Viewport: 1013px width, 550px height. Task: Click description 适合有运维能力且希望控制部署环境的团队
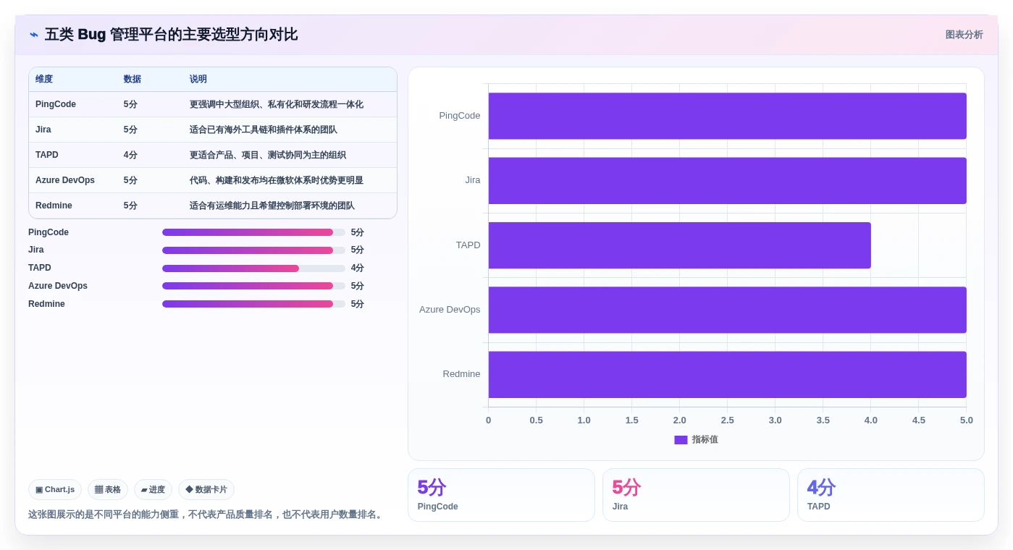[x=272, y=206]
